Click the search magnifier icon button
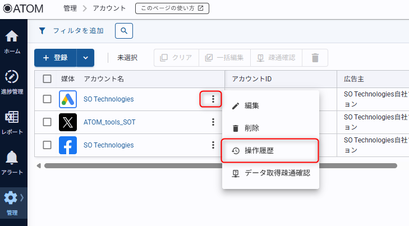409x226 pixels. click(124, 31)
